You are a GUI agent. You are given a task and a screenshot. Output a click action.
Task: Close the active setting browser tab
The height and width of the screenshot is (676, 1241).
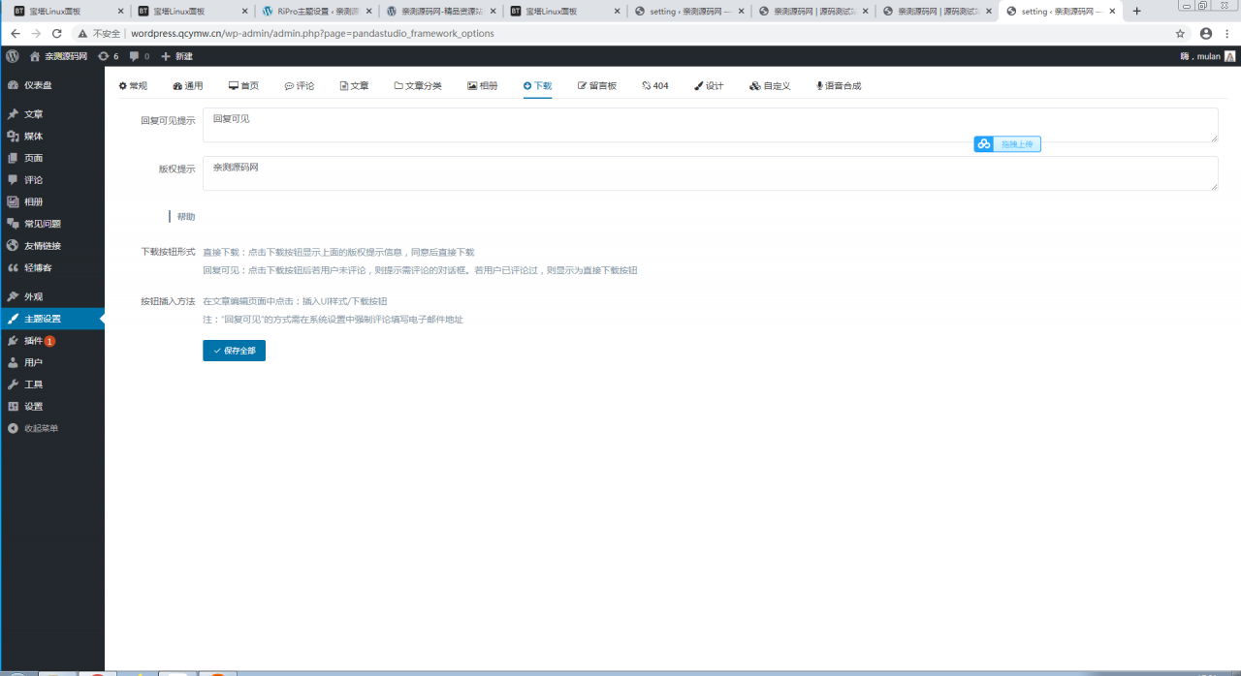coord(1112,12)
